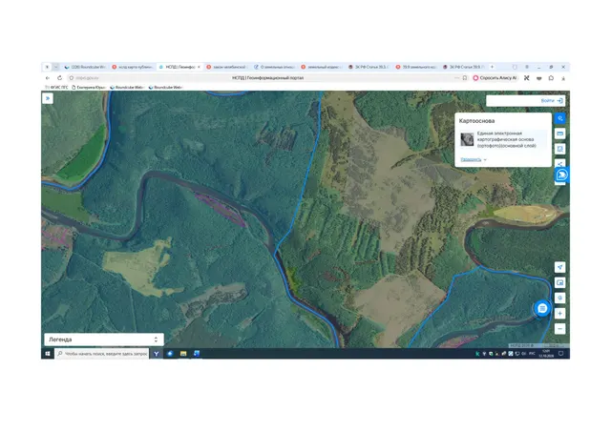This screenshot has height=432, width=611.
Task: Expand the Легенда legend panel
Action: point(104,339)
